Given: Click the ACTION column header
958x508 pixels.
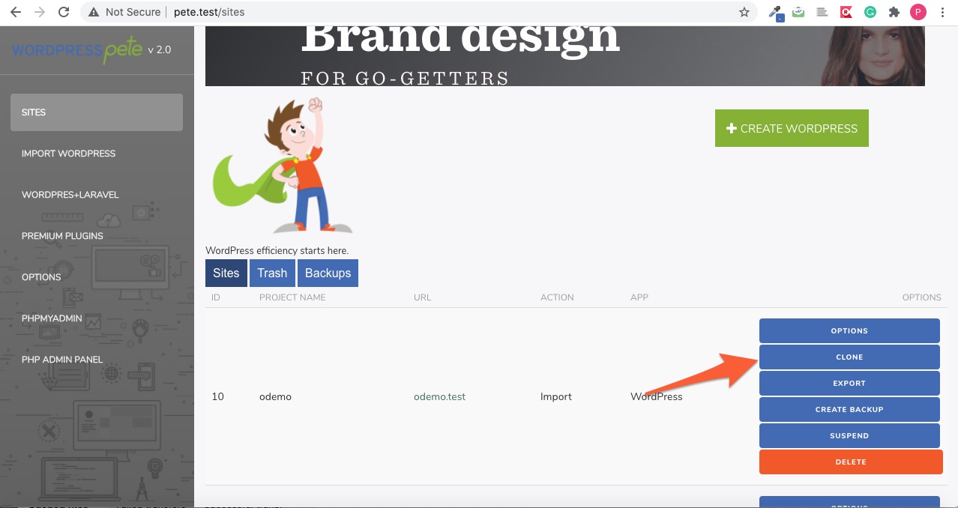Looking at the screenshot, I should 557,297.
